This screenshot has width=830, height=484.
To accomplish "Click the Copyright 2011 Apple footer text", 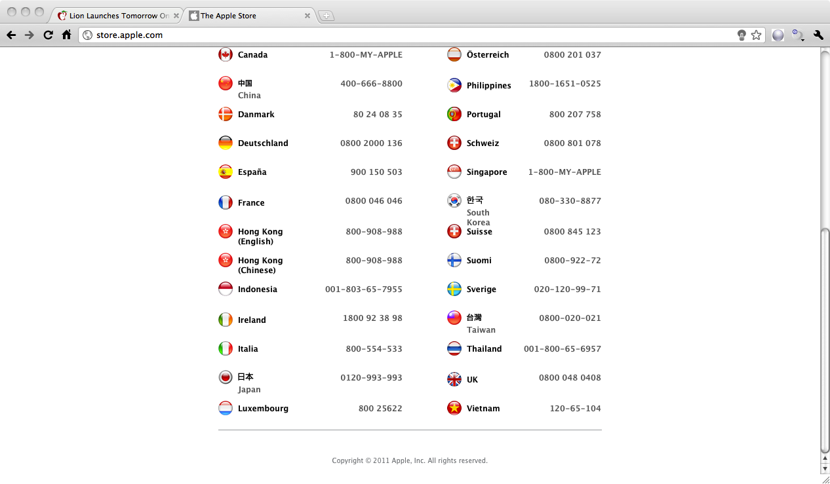I will (410, 460).
